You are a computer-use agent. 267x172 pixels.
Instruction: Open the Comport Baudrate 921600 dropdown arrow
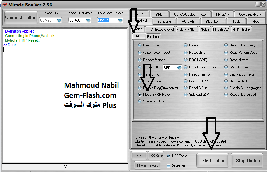[x=88, y=20]
